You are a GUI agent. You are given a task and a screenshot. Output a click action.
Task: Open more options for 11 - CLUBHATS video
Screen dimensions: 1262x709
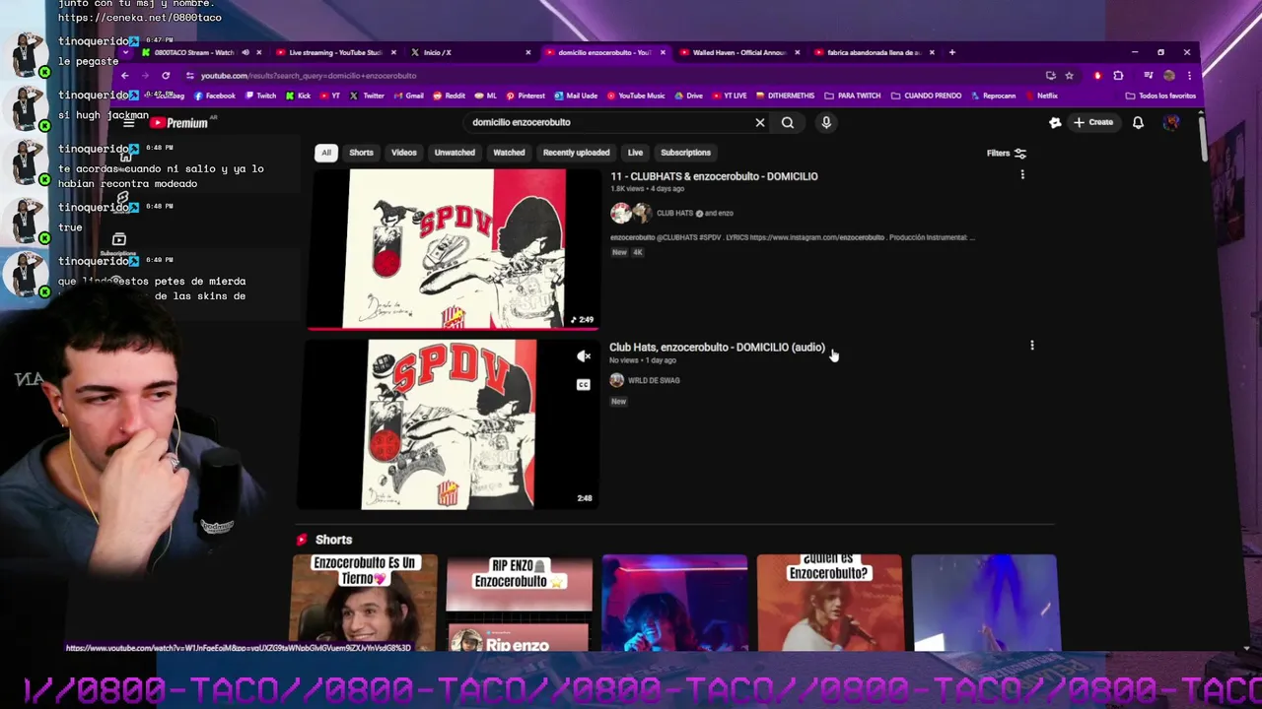pyautogui.click(x=1022, y=175)
